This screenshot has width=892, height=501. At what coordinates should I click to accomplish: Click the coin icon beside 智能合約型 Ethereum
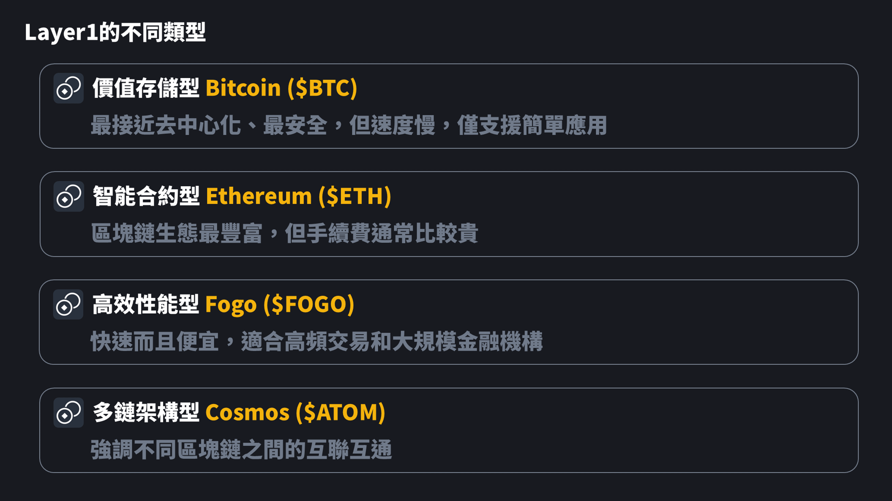click(68, 196)
